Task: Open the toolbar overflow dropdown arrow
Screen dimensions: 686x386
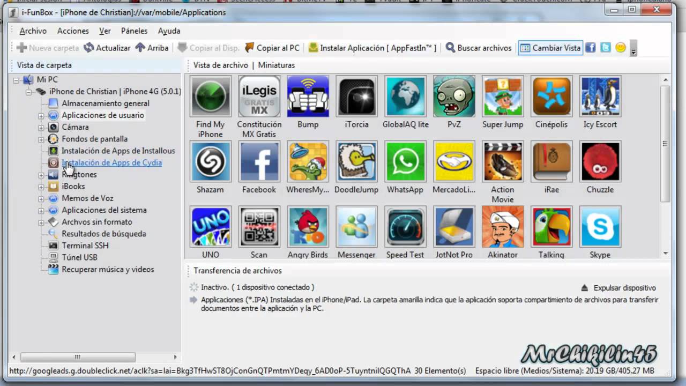Action: [633, 48]
